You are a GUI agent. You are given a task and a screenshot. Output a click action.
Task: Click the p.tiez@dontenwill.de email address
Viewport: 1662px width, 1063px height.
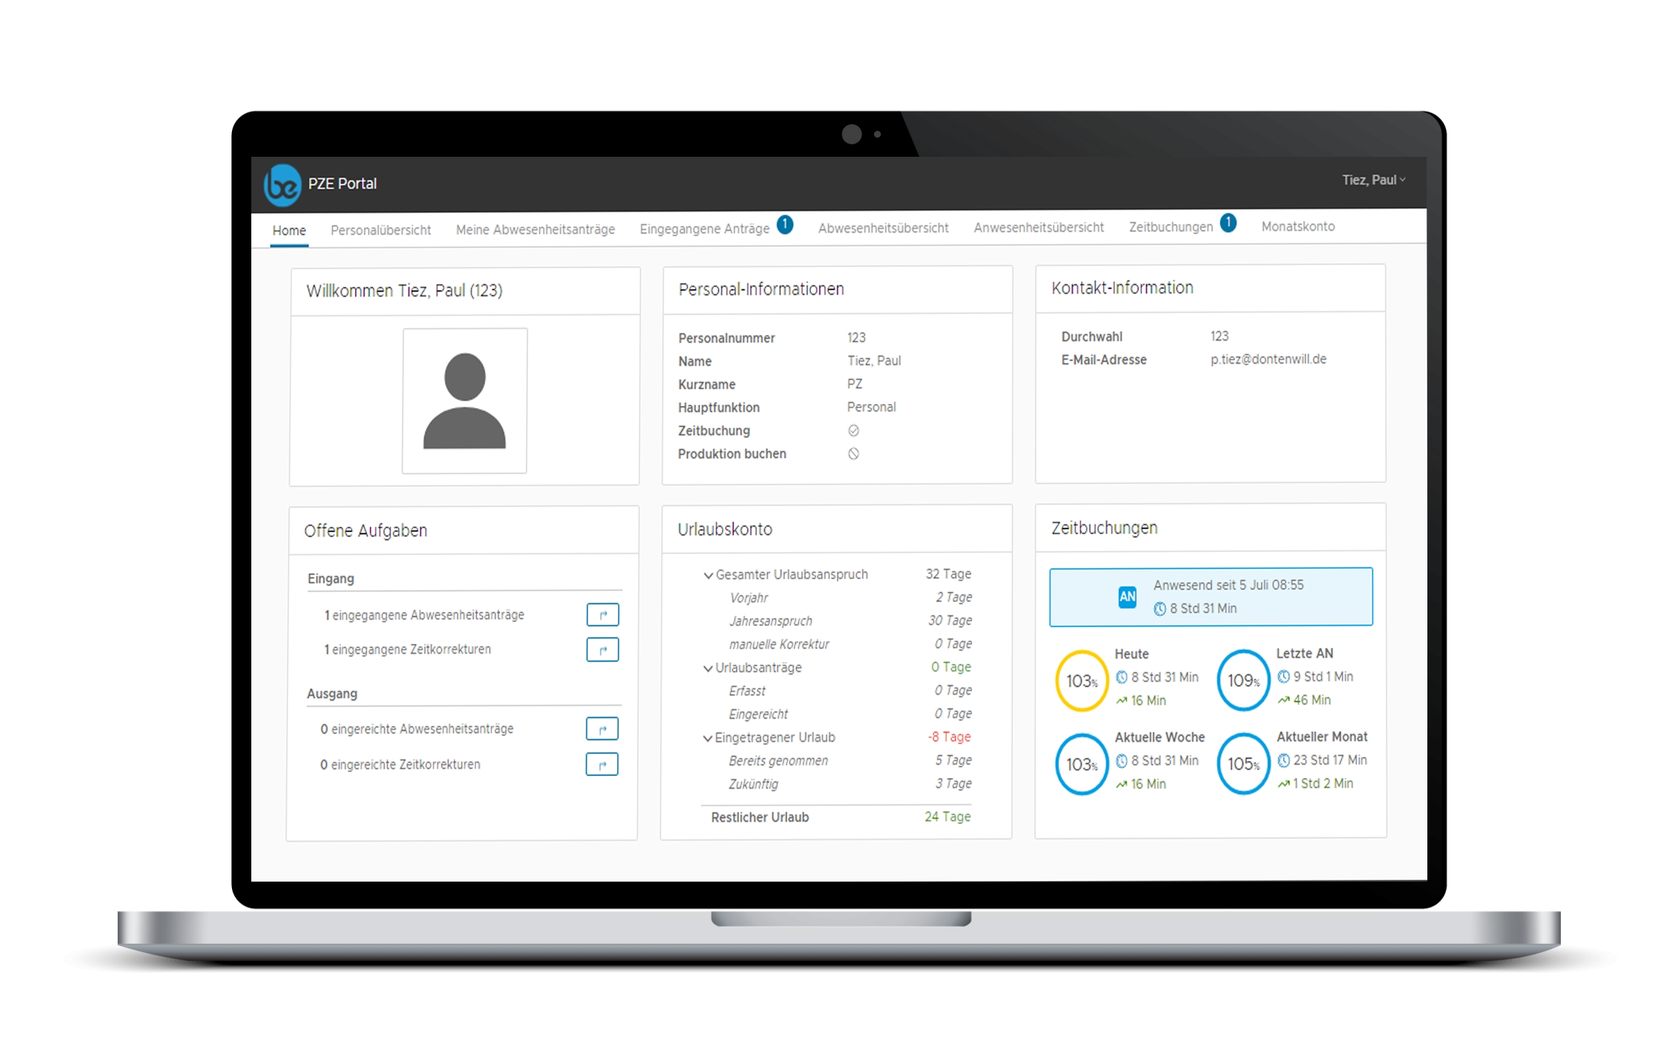tap(1268, 359)
